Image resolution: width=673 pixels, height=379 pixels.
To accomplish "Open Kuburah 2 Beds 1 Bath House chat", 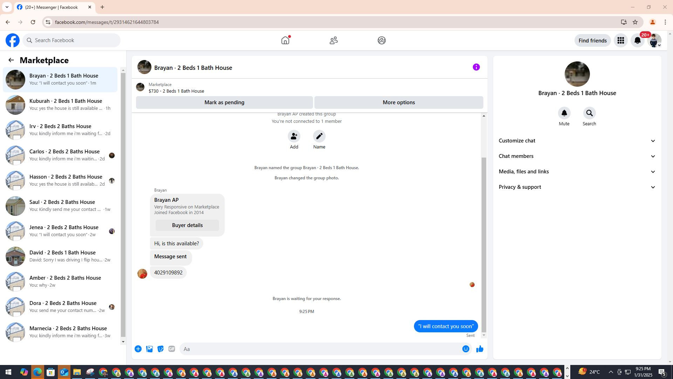I will click(60, 105).
